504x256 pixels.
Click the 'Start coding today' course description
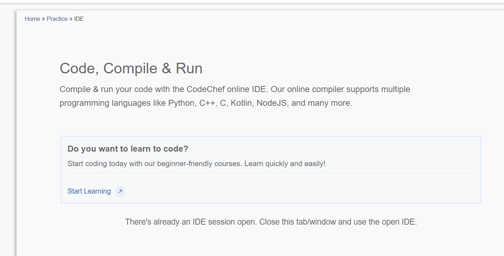pos(196,164)
